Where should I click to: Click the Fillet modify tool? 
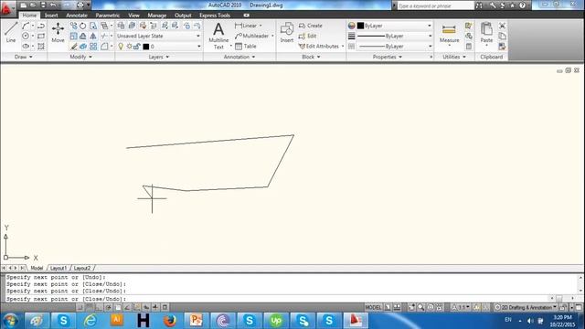pyautogui.click(x=104, y=47)
